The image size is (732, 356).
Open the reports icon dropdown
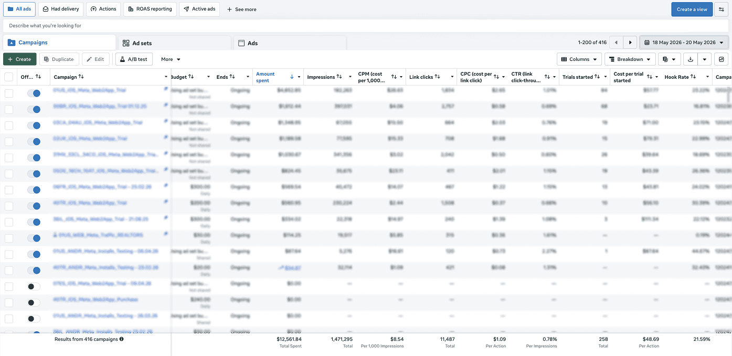pos(669,59)
